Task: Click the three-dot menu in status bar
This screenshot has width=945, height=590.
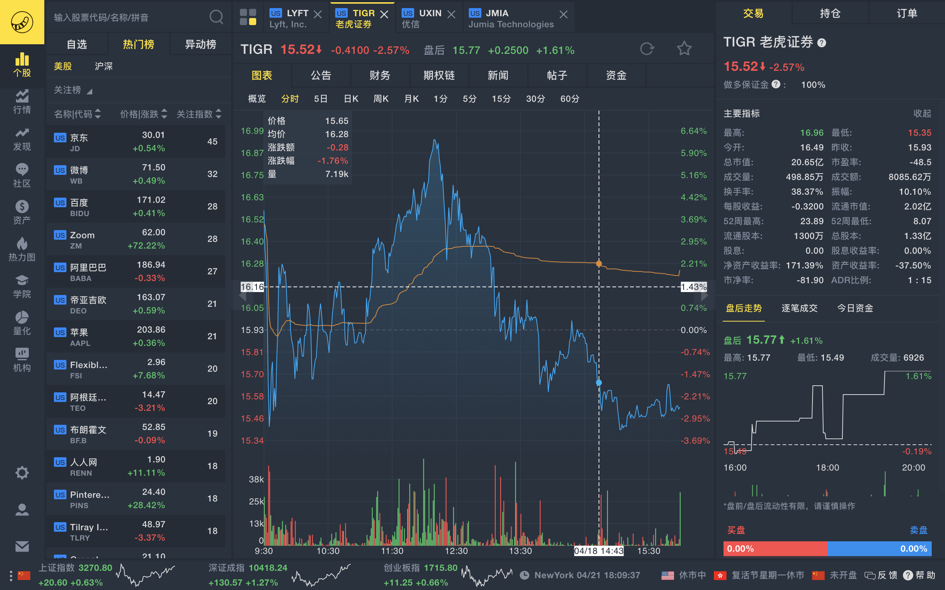Action: pos(11,576)
